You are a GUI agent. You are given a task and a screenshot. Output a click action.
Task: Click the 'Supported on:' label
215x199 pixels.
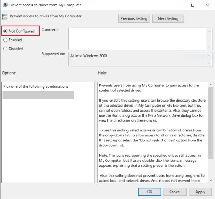pos(53,54)
